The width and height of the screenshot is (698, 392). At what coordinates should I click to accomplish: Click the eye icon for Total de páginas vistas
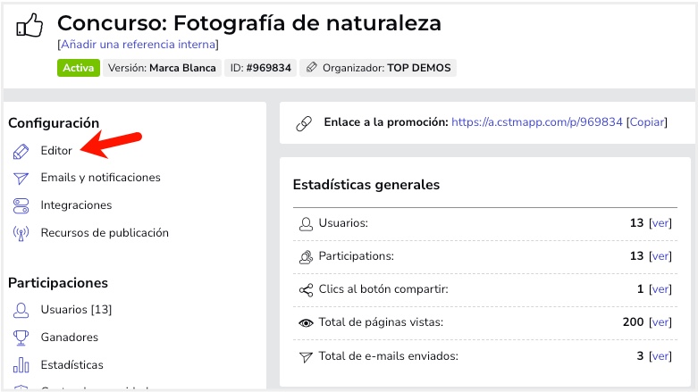tap(306, 323)
